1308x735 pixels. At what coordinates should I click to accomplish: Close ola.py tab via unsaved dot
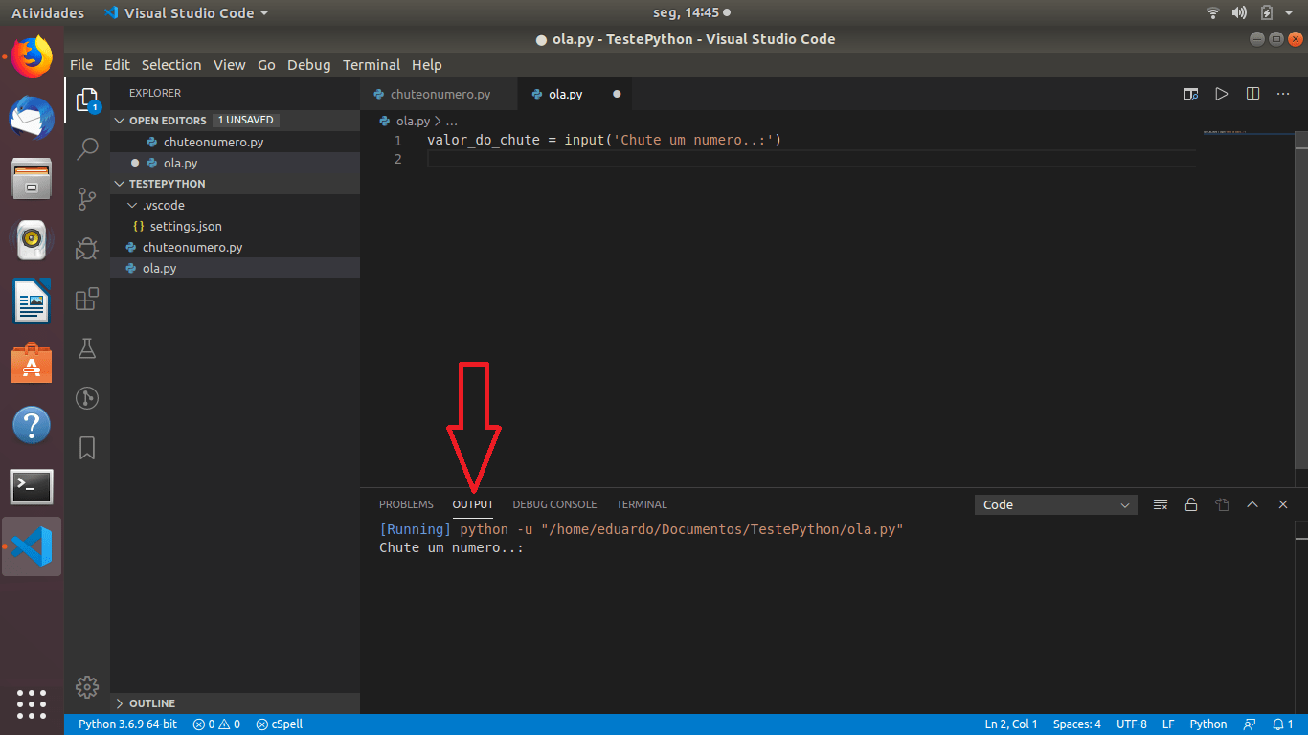click(617, 94)
